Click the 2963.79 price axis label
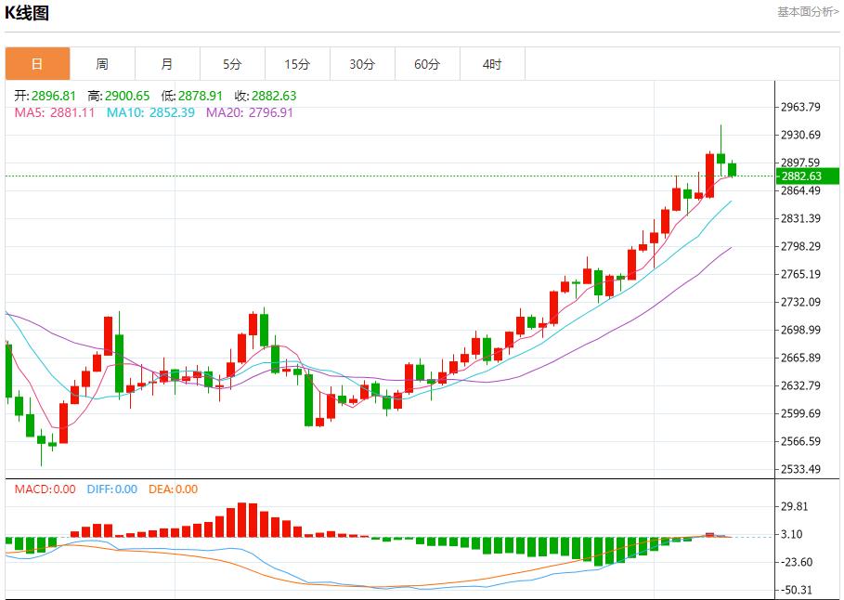Image resolution: width=844 pixels, height=600 pixels. [800, 107]
